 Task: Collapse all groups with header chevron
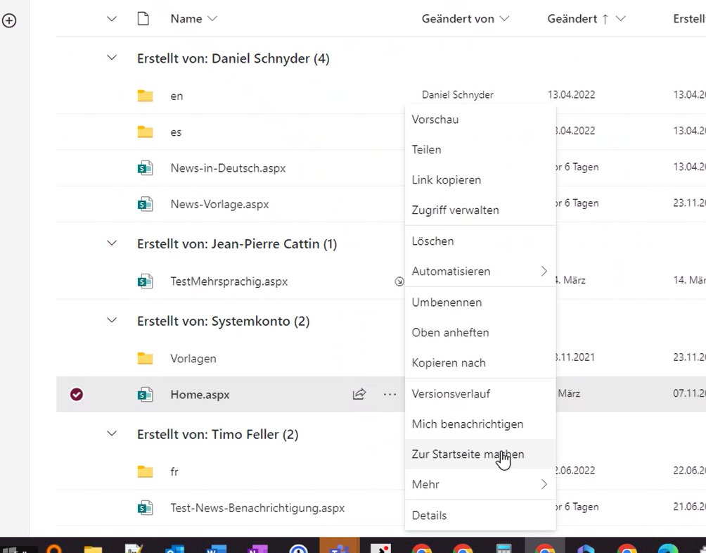pos(112,19)
